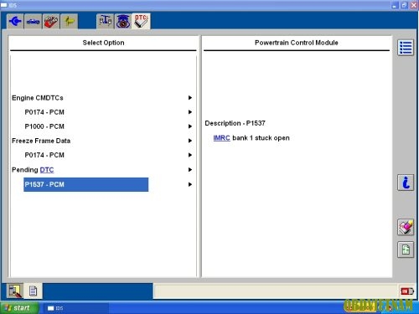The image size is (419, 314).
Task: Open the blue information icon
Action: 406,183
